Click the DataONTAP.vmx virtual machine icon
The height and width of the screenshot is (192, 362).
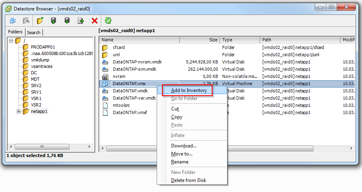pyautogui.click(x=105, y=84)
